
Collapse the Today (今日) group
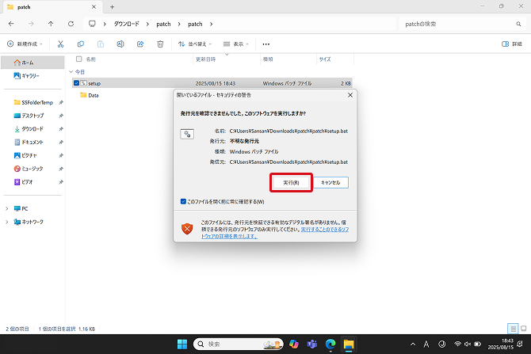pyautogui.click(x=71, y=72)
